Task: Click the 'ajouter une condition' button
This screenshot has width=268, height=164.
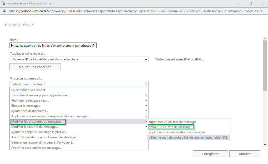Action: pos(35,67)
